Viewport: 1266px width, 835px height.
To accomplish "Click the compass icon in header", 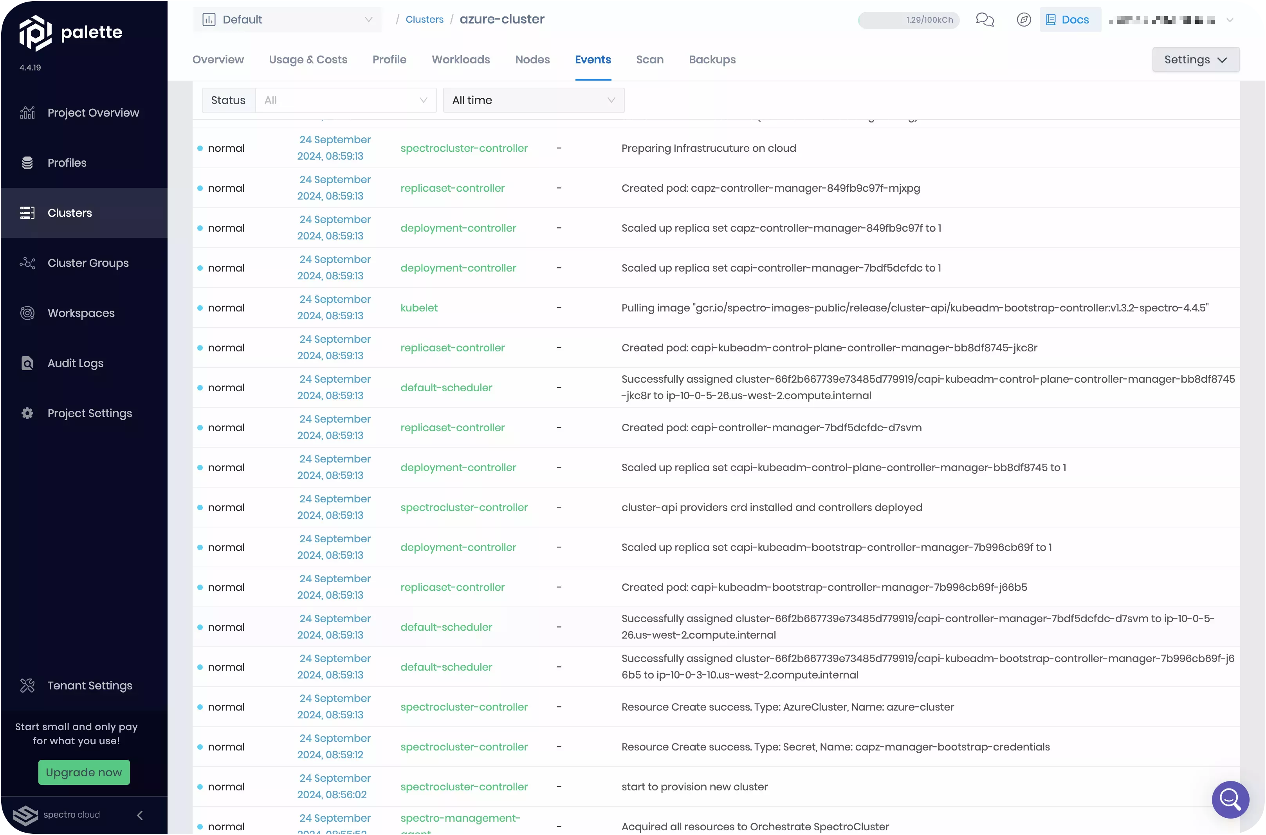I will (x=1023, y=20).
